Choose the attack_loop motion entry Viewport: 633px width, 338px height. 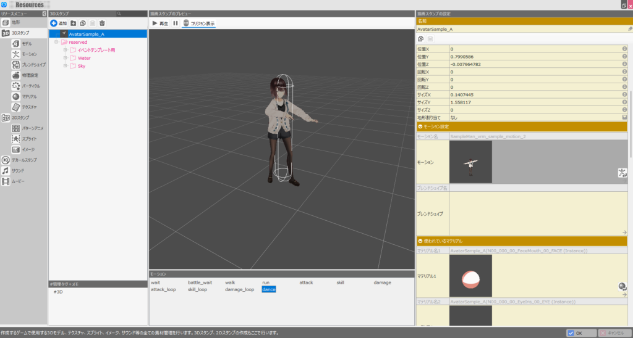pos(163,289)
